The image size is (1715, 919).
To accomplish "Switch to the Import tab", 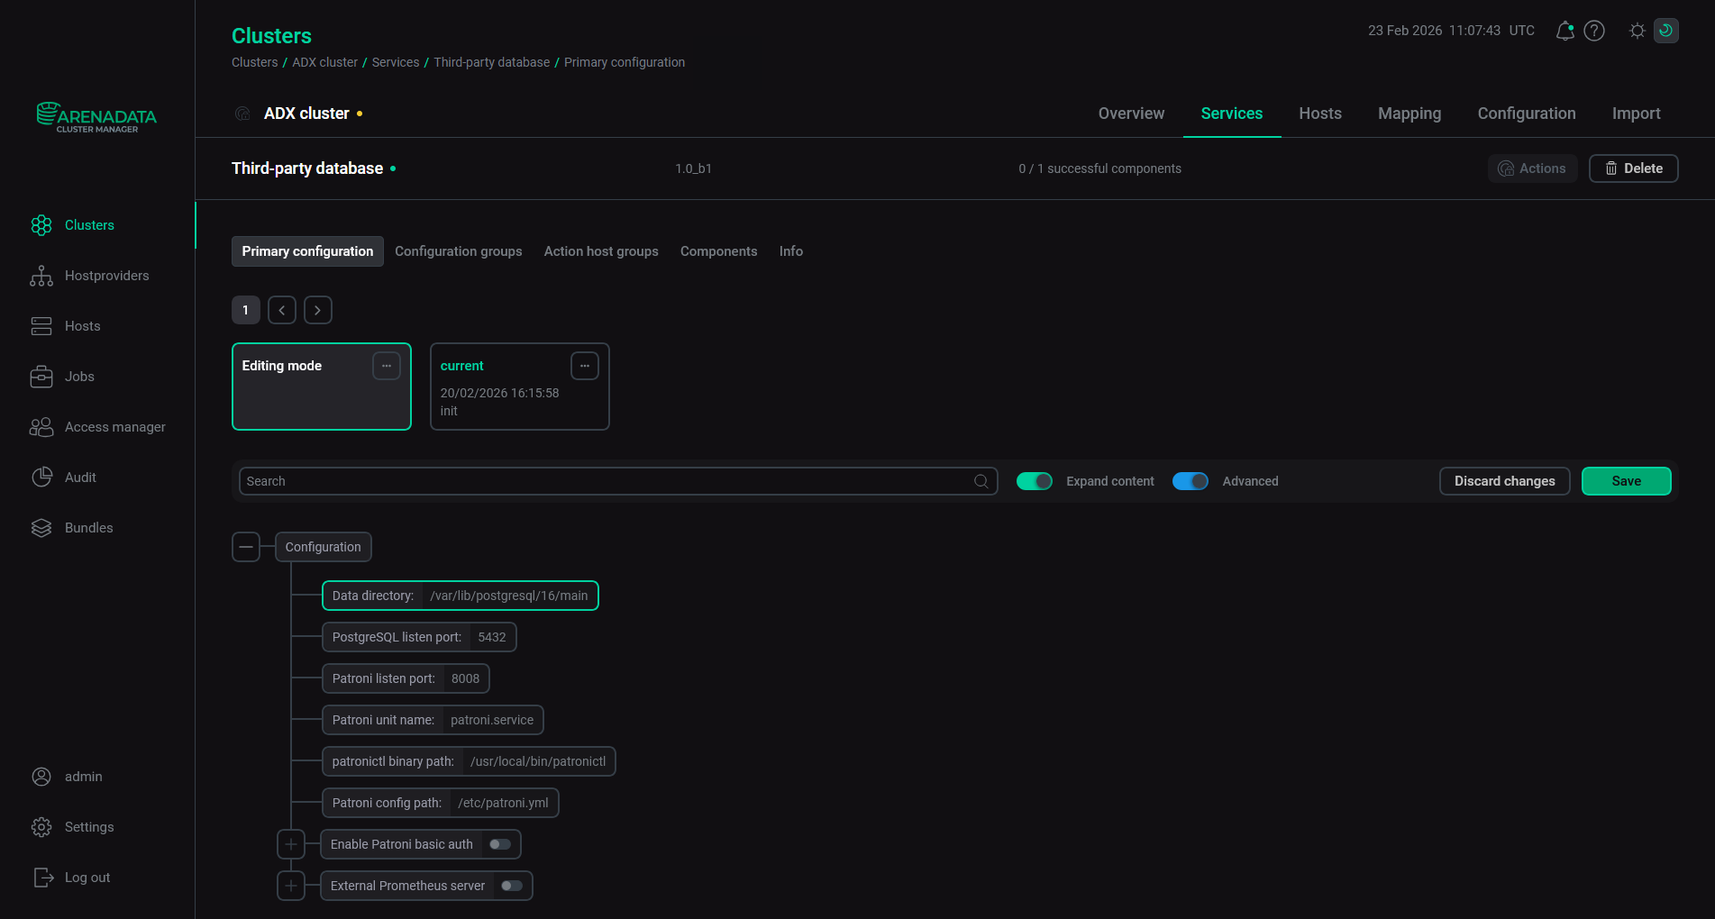I will click(1637, 114).
